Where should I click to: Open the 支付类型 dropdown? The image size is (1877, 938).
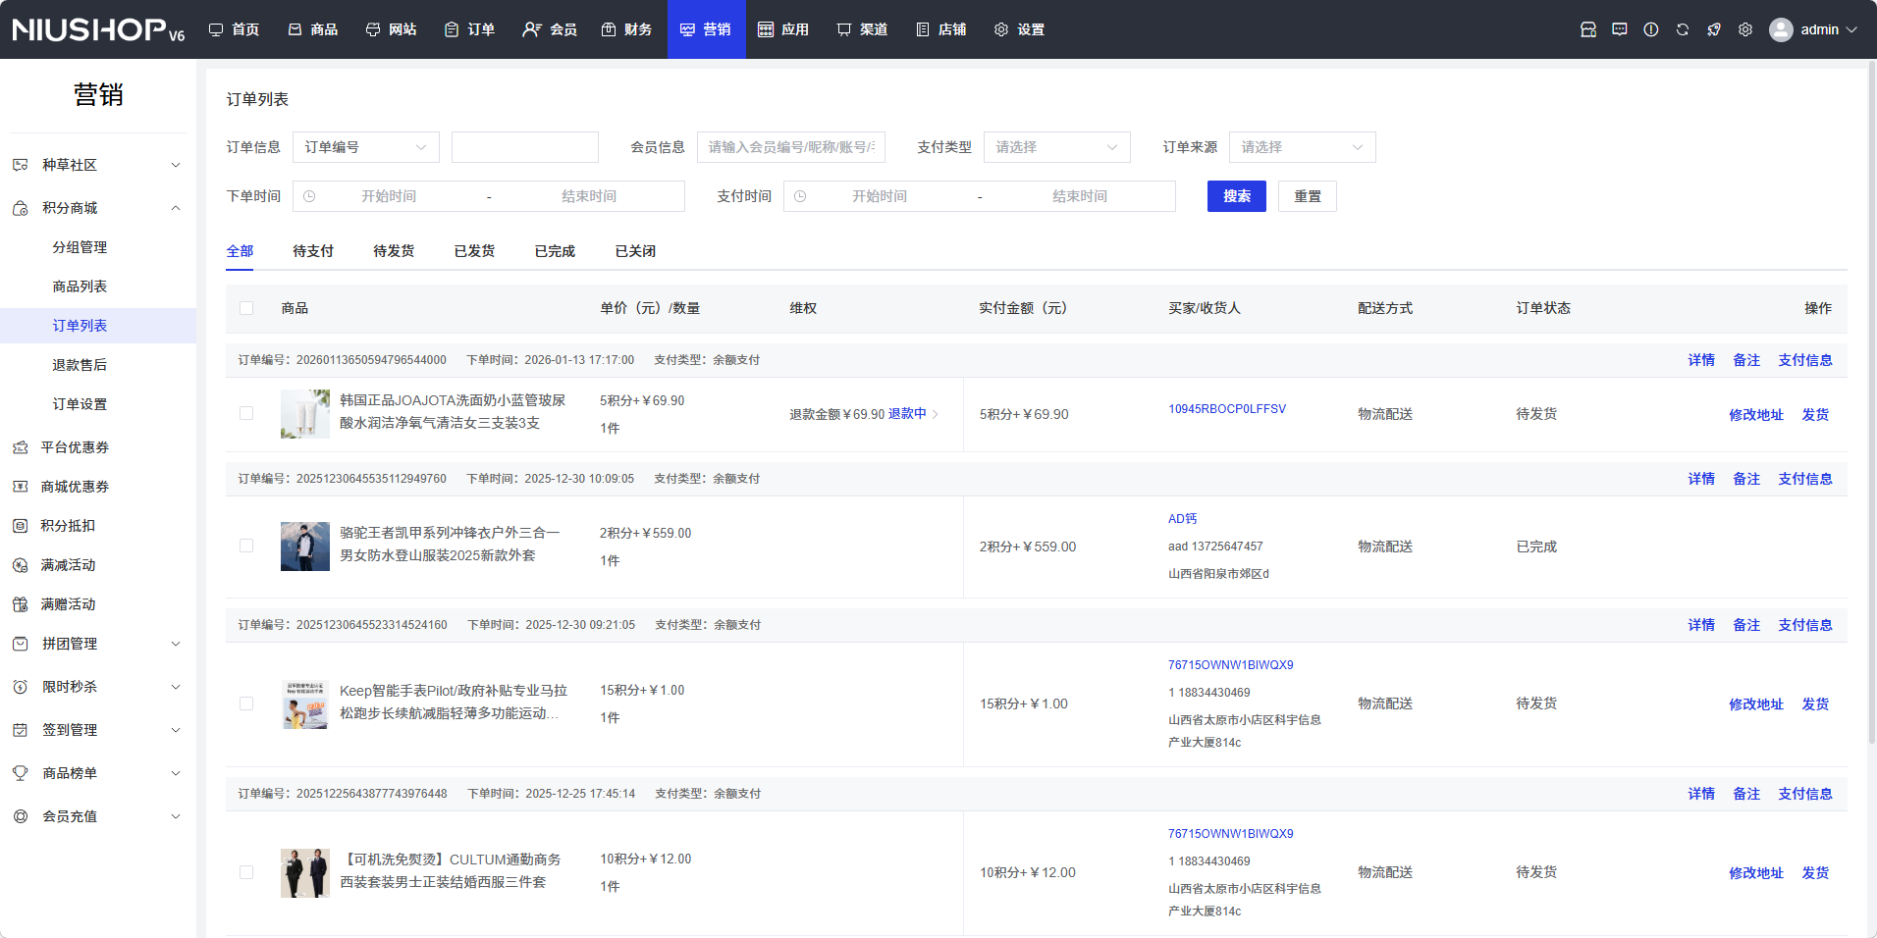tap(1056, 147)
